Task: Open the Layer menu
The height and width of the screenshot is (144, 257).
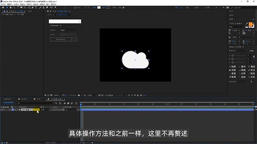Action: 22,4
